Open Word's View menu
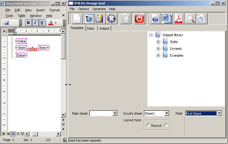 coord(28,10)
